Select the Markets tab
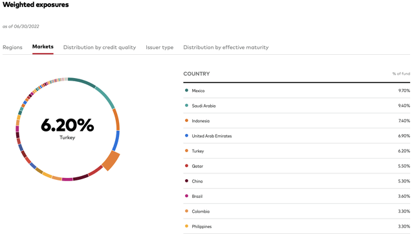The image size is (414, 234). tap(43, 46)
